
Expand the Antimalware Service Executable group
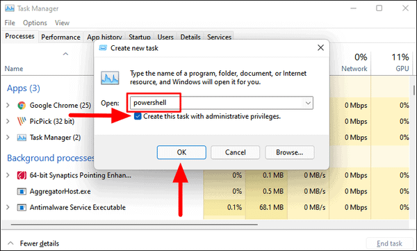coord(8,207)
